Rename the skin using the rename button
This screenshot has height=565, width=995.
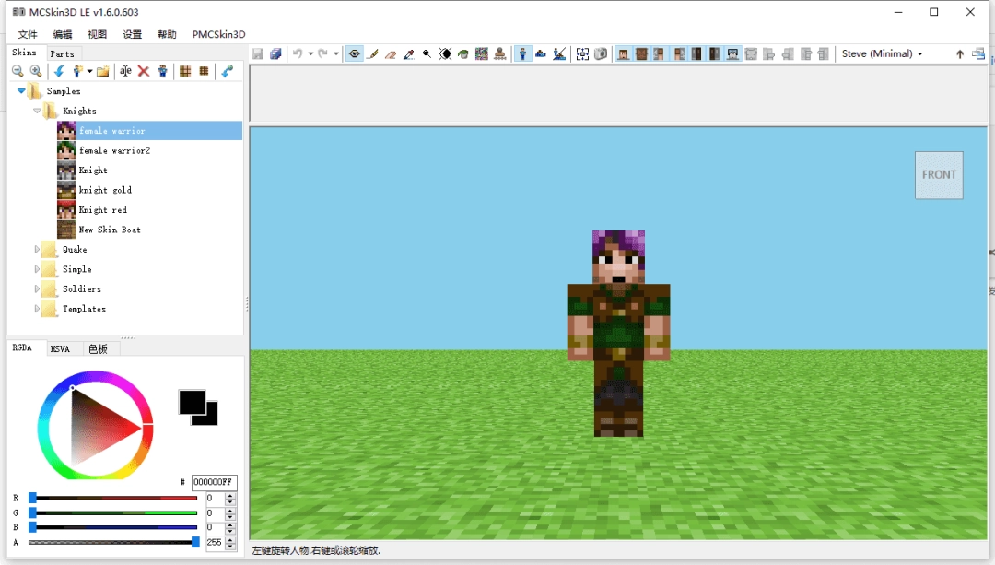tap(124, 71)
